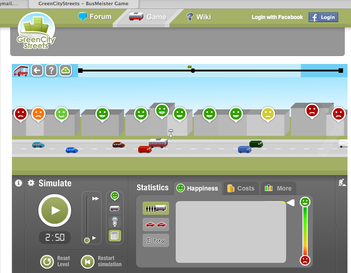Click the yellow neutral face marker
The height and width of the screenshot is (273, 351).
[x=268, y=114]
